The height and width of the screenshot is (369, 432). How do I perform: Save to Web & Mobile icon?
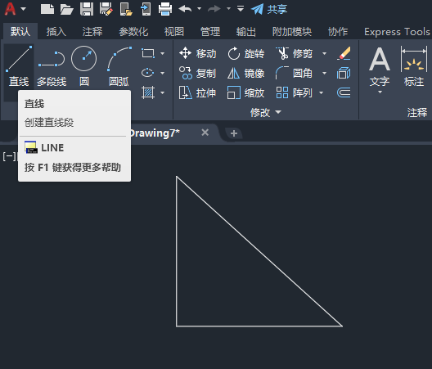click(x=146, y=9)
